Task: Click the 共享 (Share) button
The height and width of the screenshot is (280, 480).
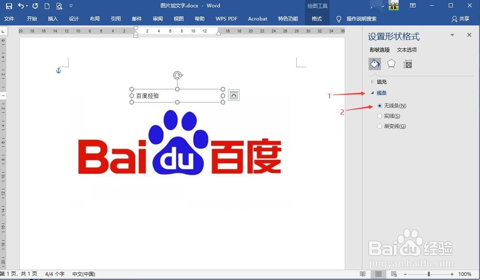Action: click(x=460, y=19)
